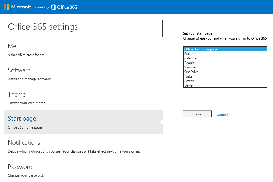Click the vertical scrollbar beside settings list
Screen dimensions: 273x182
tap(162, 28)
